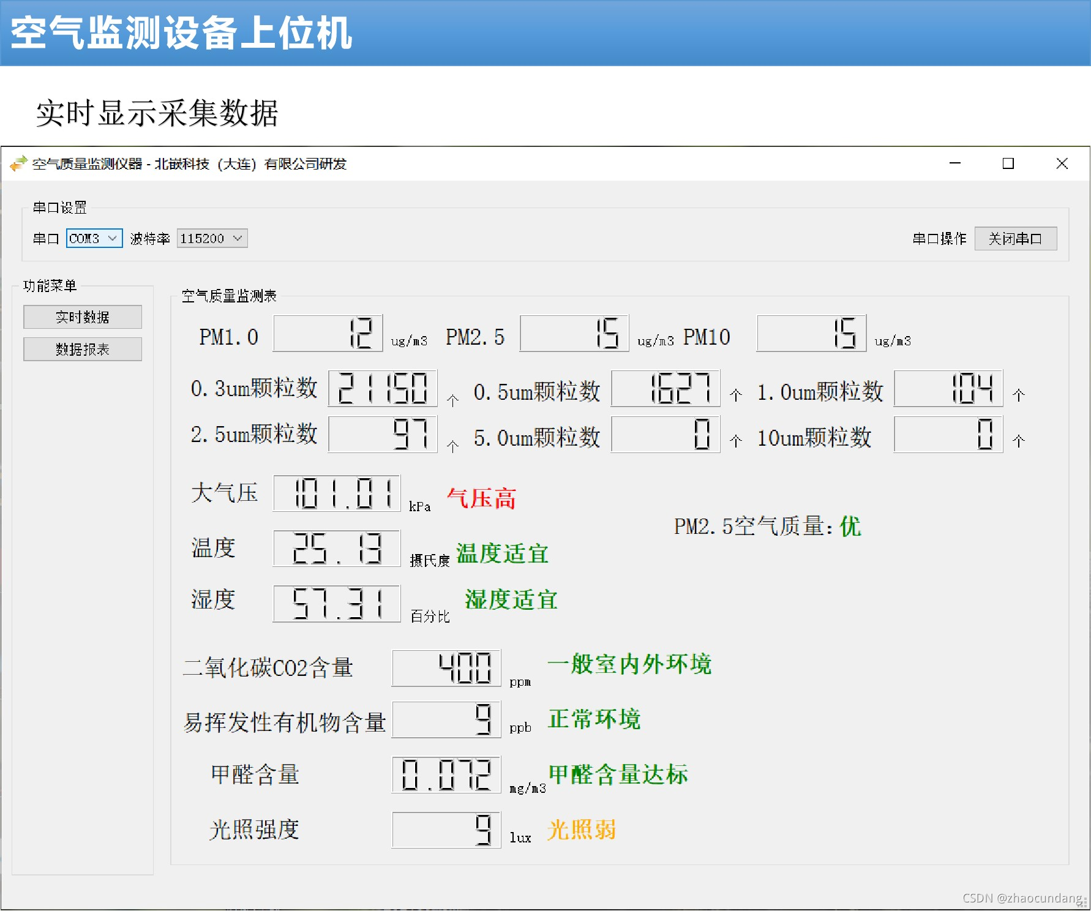Select the PM10 value display
The width and height of the screenshot is (1091, 911).
[x=812, y=334]
